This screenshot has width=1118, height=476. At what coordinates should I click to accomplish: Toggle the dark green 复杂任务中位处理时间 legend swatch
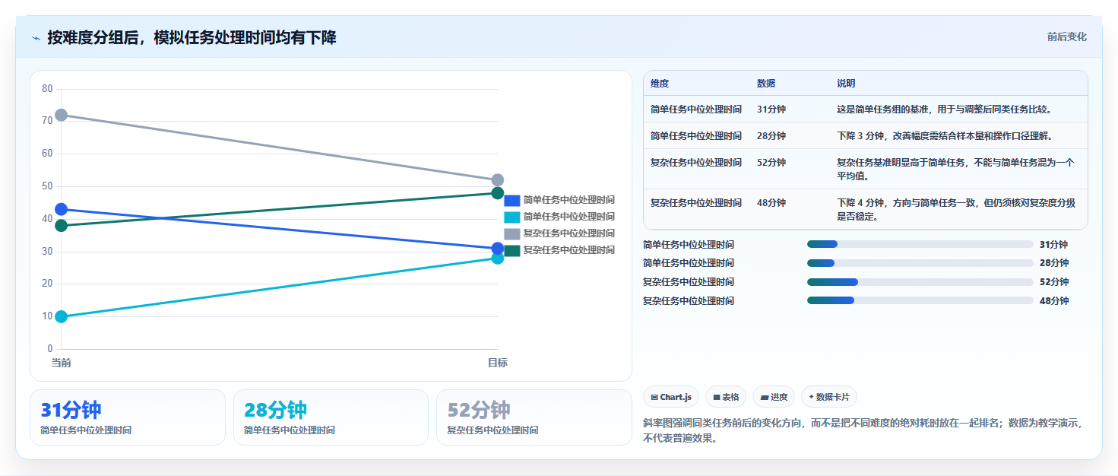point(512,250)
